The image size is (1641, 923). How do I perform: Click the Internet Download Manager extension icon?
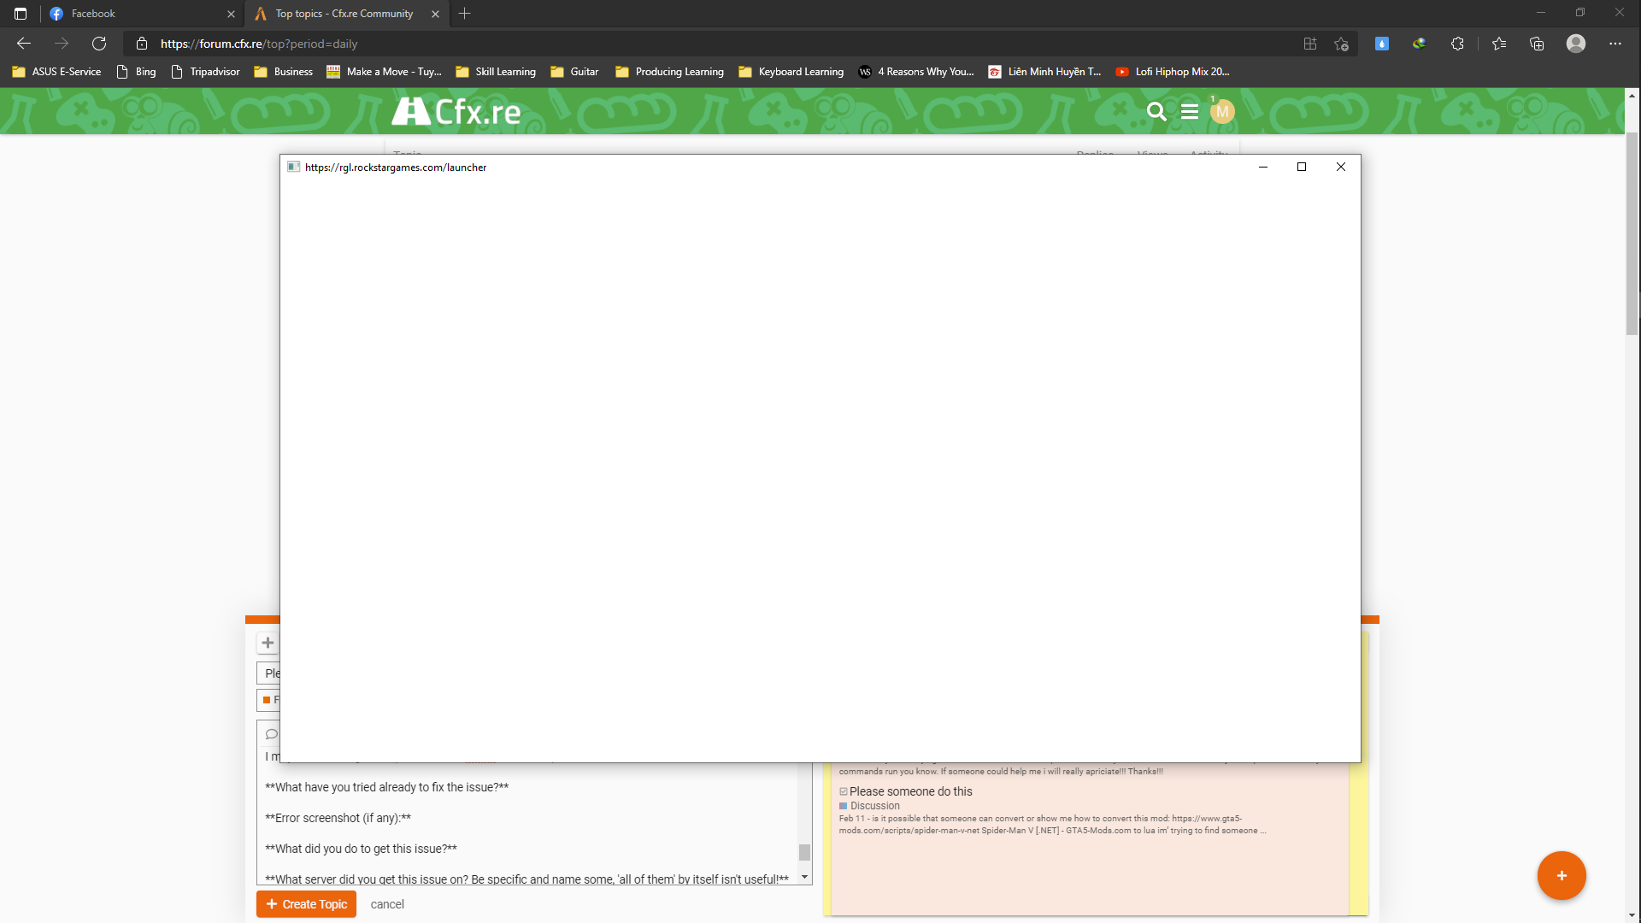[1419, 44]
